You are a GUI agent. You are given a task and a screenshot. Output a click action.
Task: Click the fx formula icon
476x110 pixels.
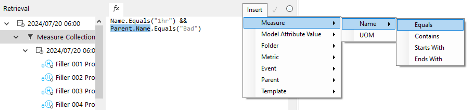point(116,9)
